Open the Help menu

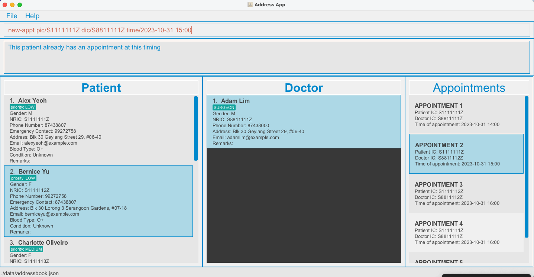click(32, 16)
